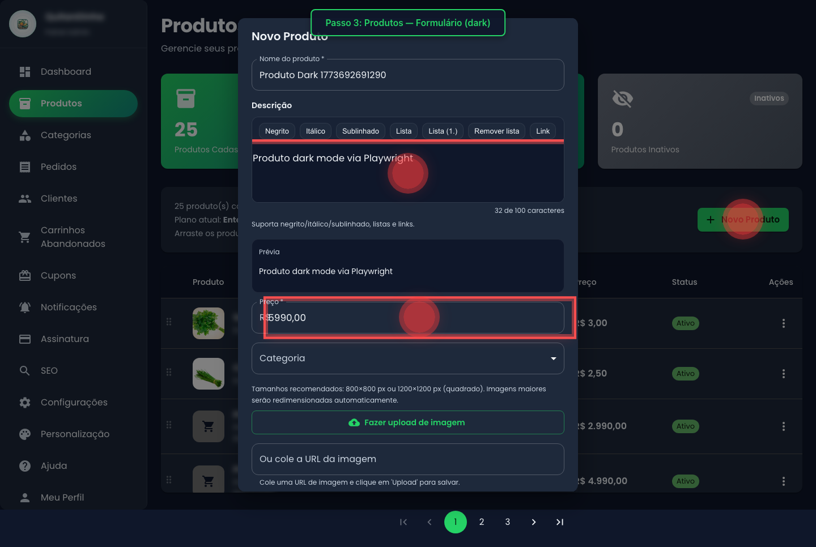The height and width of the screenshot is (547, 816).
Task: Click Fazer upload de imagem button
Action: pos(407,422)
